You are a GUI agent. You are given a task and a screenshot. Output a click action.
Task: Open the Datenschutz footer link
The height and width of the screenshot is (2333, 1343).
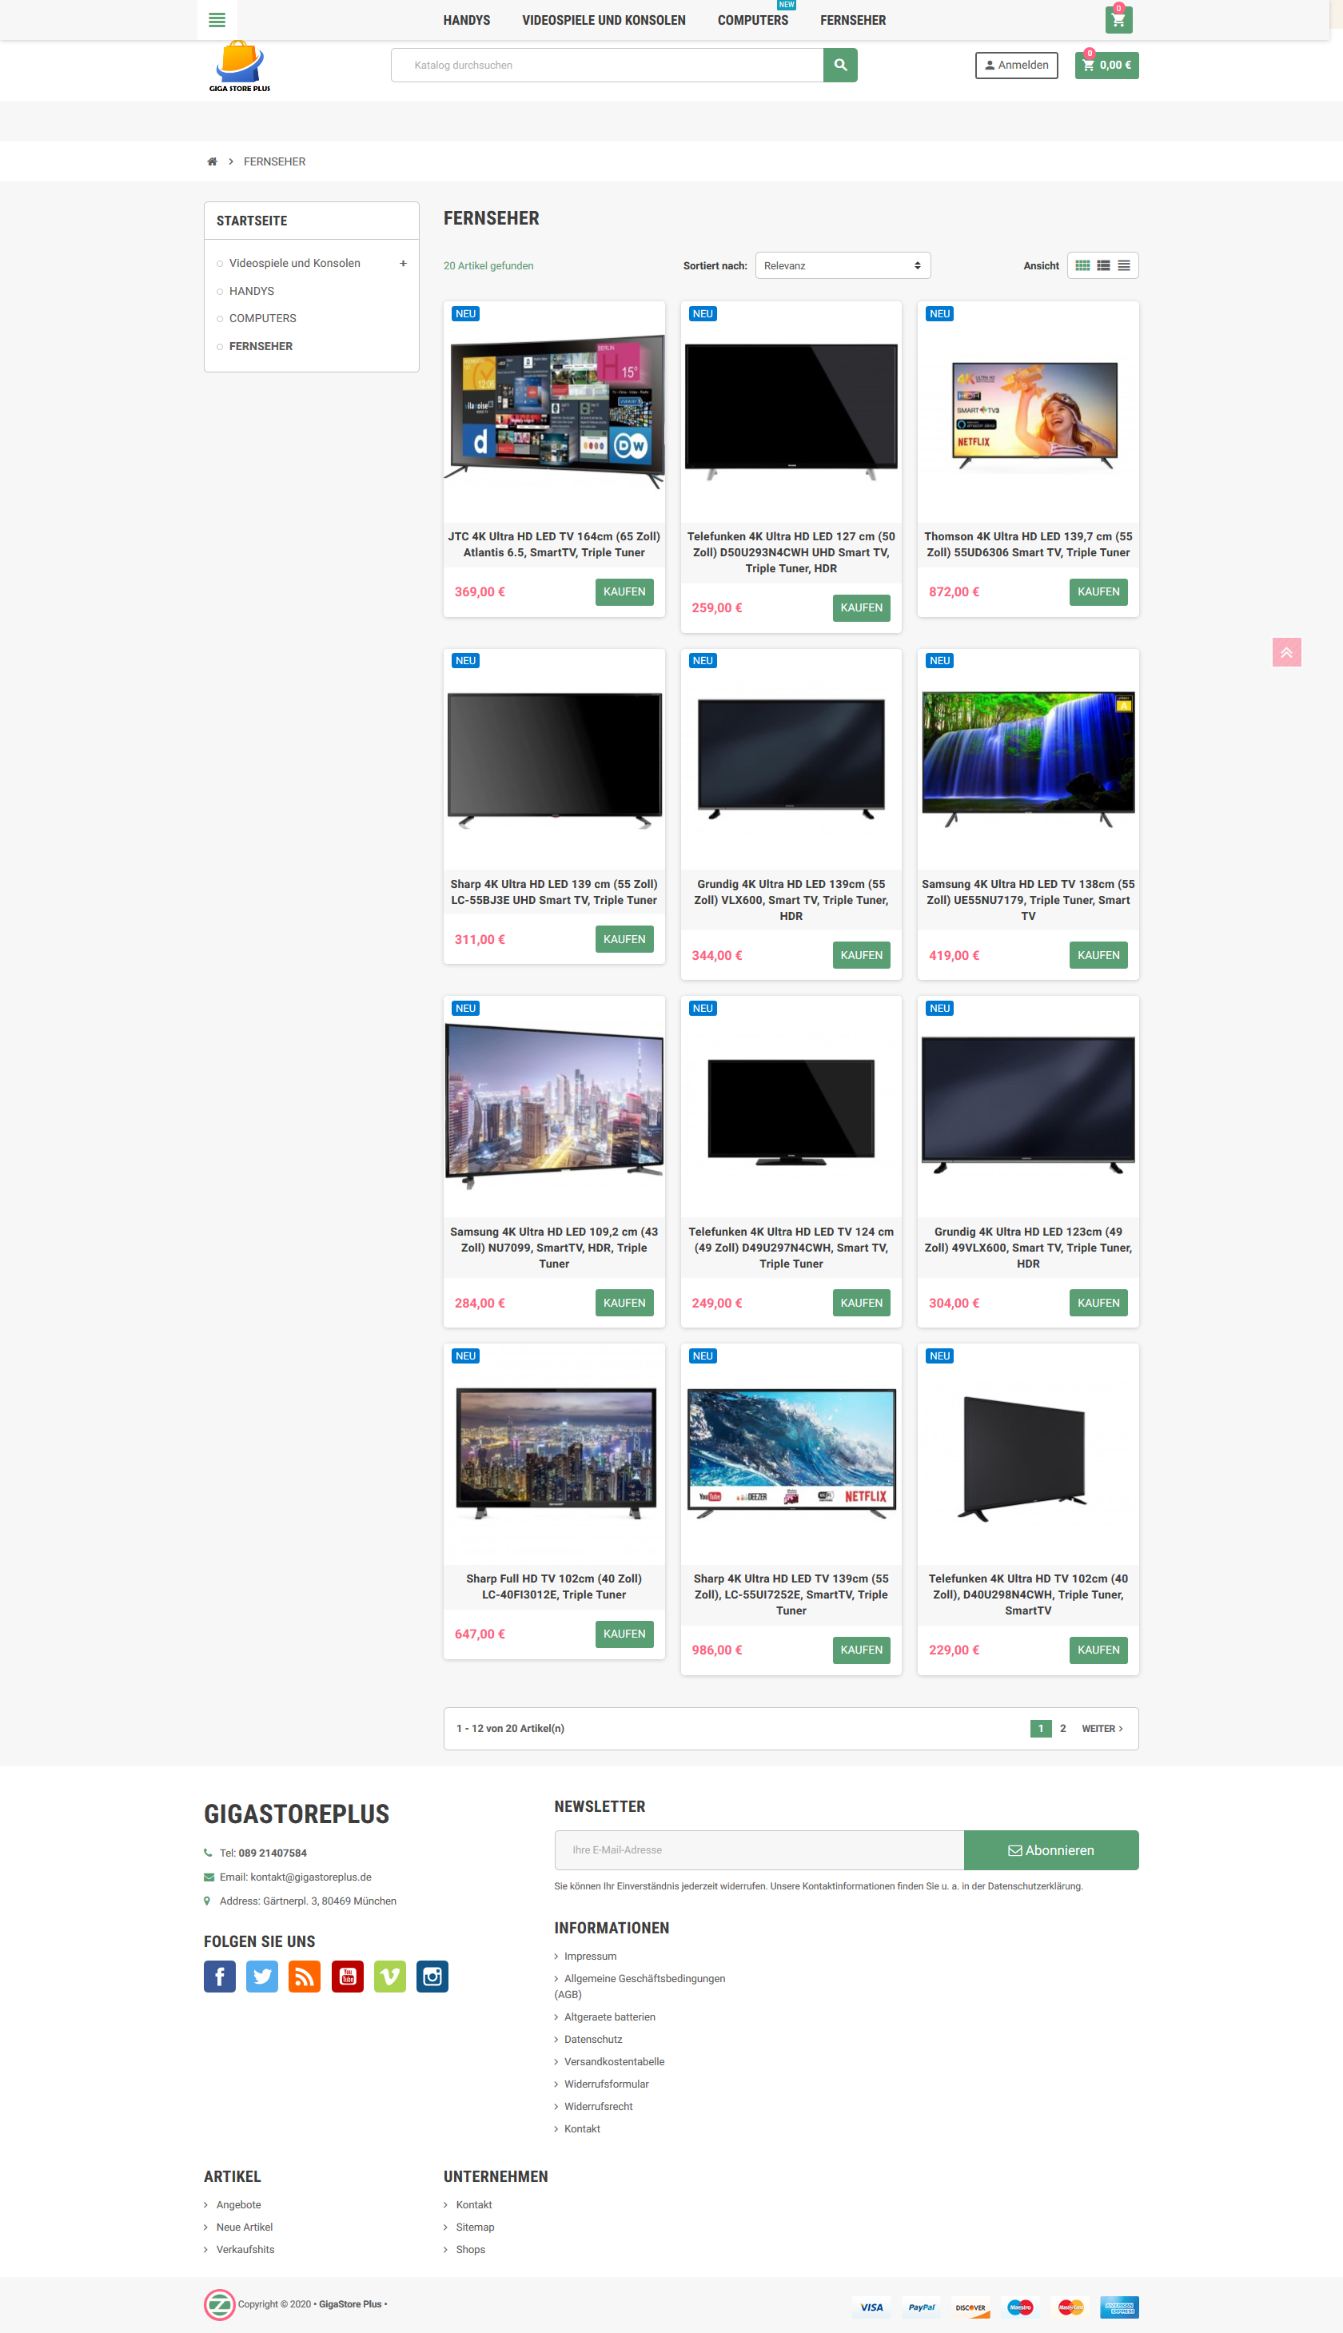pyautogui.click(x=593, y=2038)
